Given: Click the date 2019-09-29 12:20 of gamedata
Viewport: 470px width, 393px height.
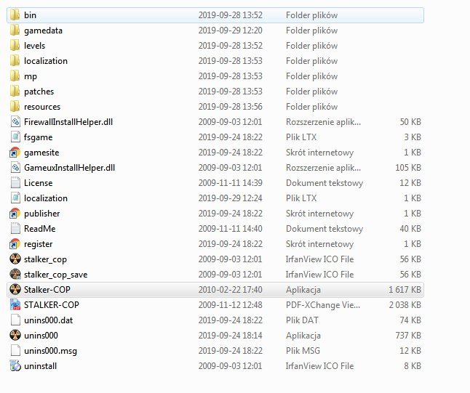Looking at the screenshot, I should [x=230, y=31].
